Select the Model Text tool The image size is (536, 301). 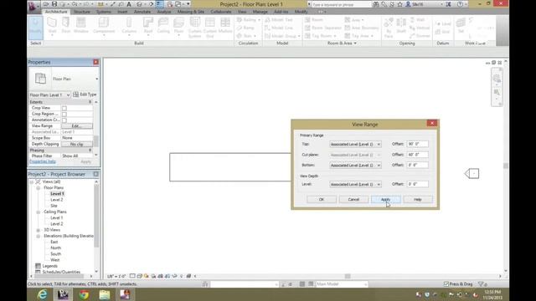point(279,20)
